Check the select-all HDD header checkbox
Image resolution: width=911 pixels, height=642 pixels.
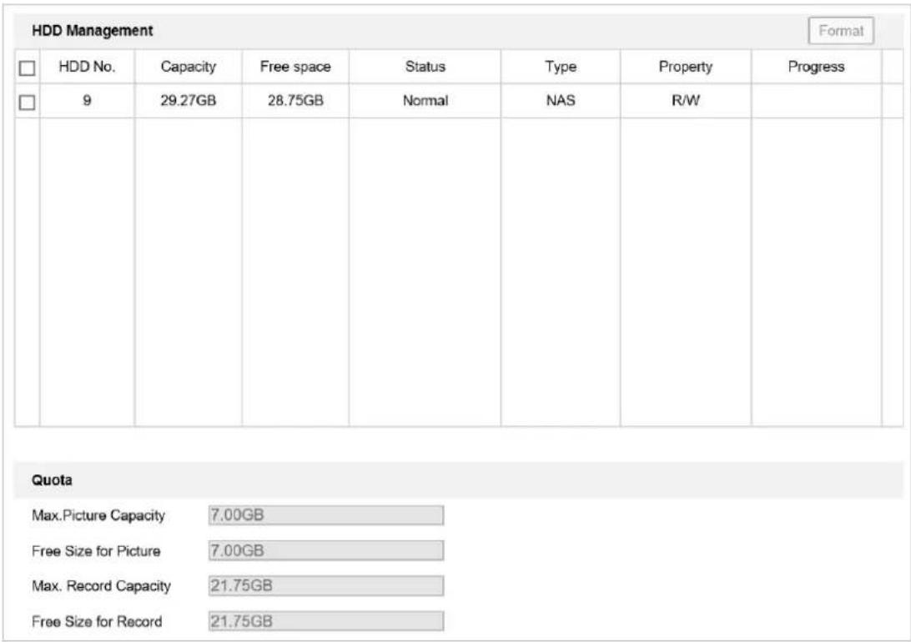point(27,68)
